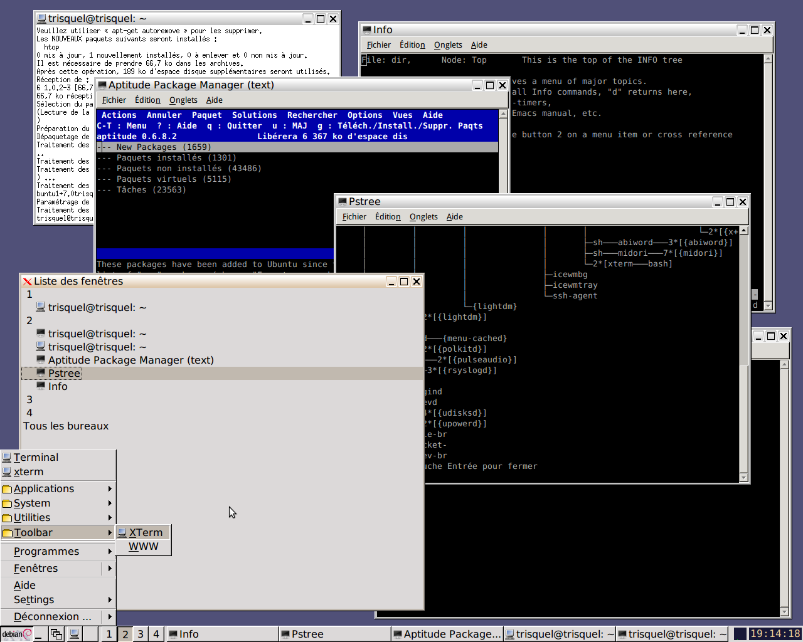Click workspace 3 row in Liste des fenêtres

pos(222,399)
